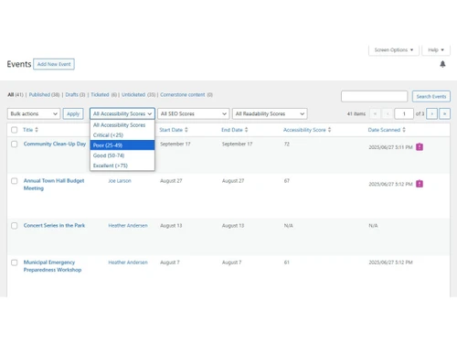Open the purple scan report icon for Community Clean-Up Day
Viewport: 457px width, 343px height.
[x=420, y=147]
